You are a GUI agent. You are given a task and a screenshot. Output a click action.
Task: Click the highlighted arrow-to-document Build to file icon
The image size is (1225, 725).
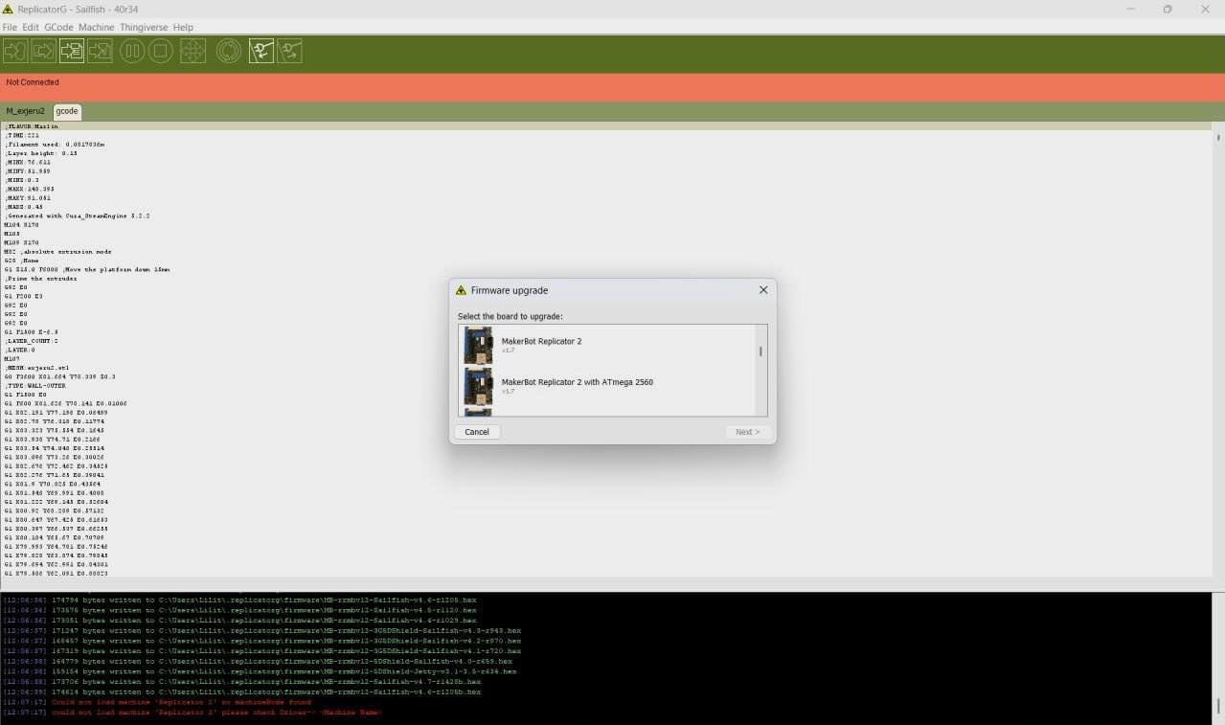point(72,51)
